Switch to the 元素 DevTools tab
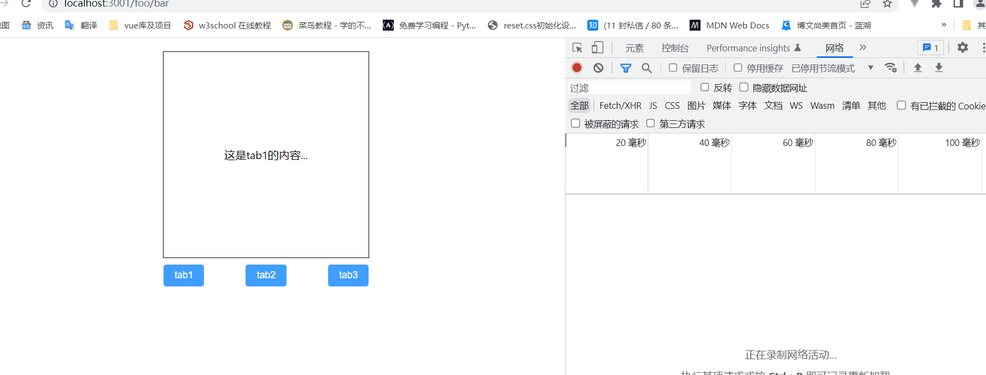Screen dimensions: 986x375 coord(634,48)
